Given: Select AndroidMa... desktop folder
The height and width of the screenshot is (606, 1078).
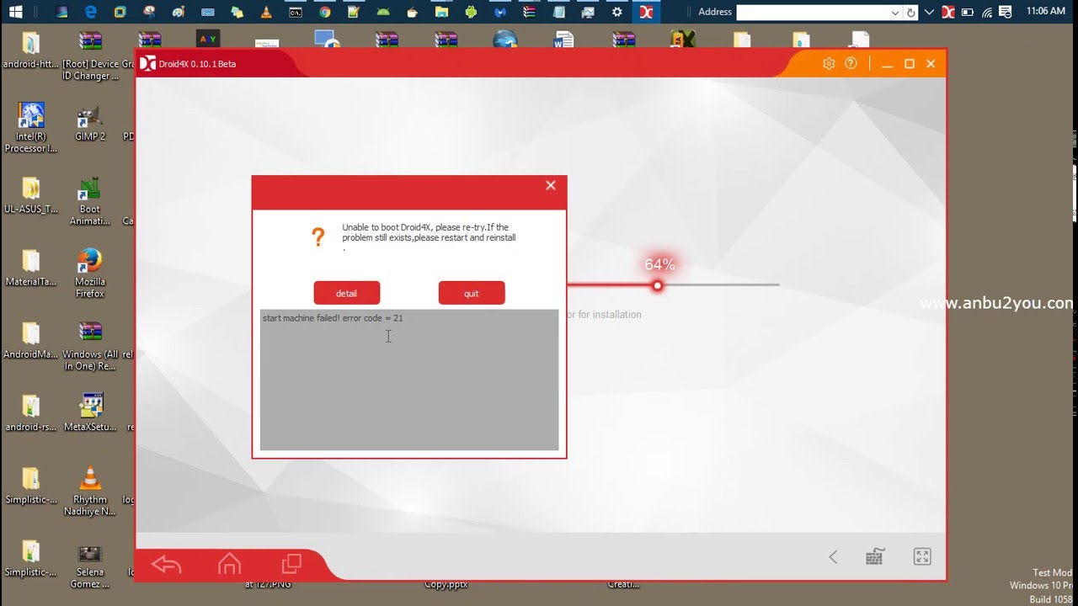Looking at the screenshot, I should (30, 340).
